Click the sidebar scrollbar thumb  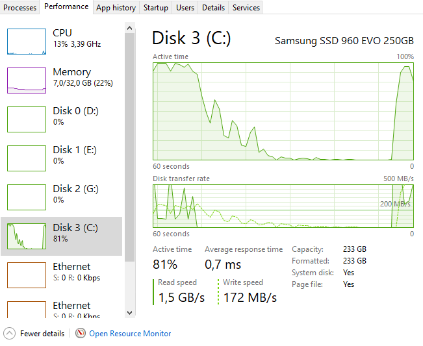coord(130,147)
